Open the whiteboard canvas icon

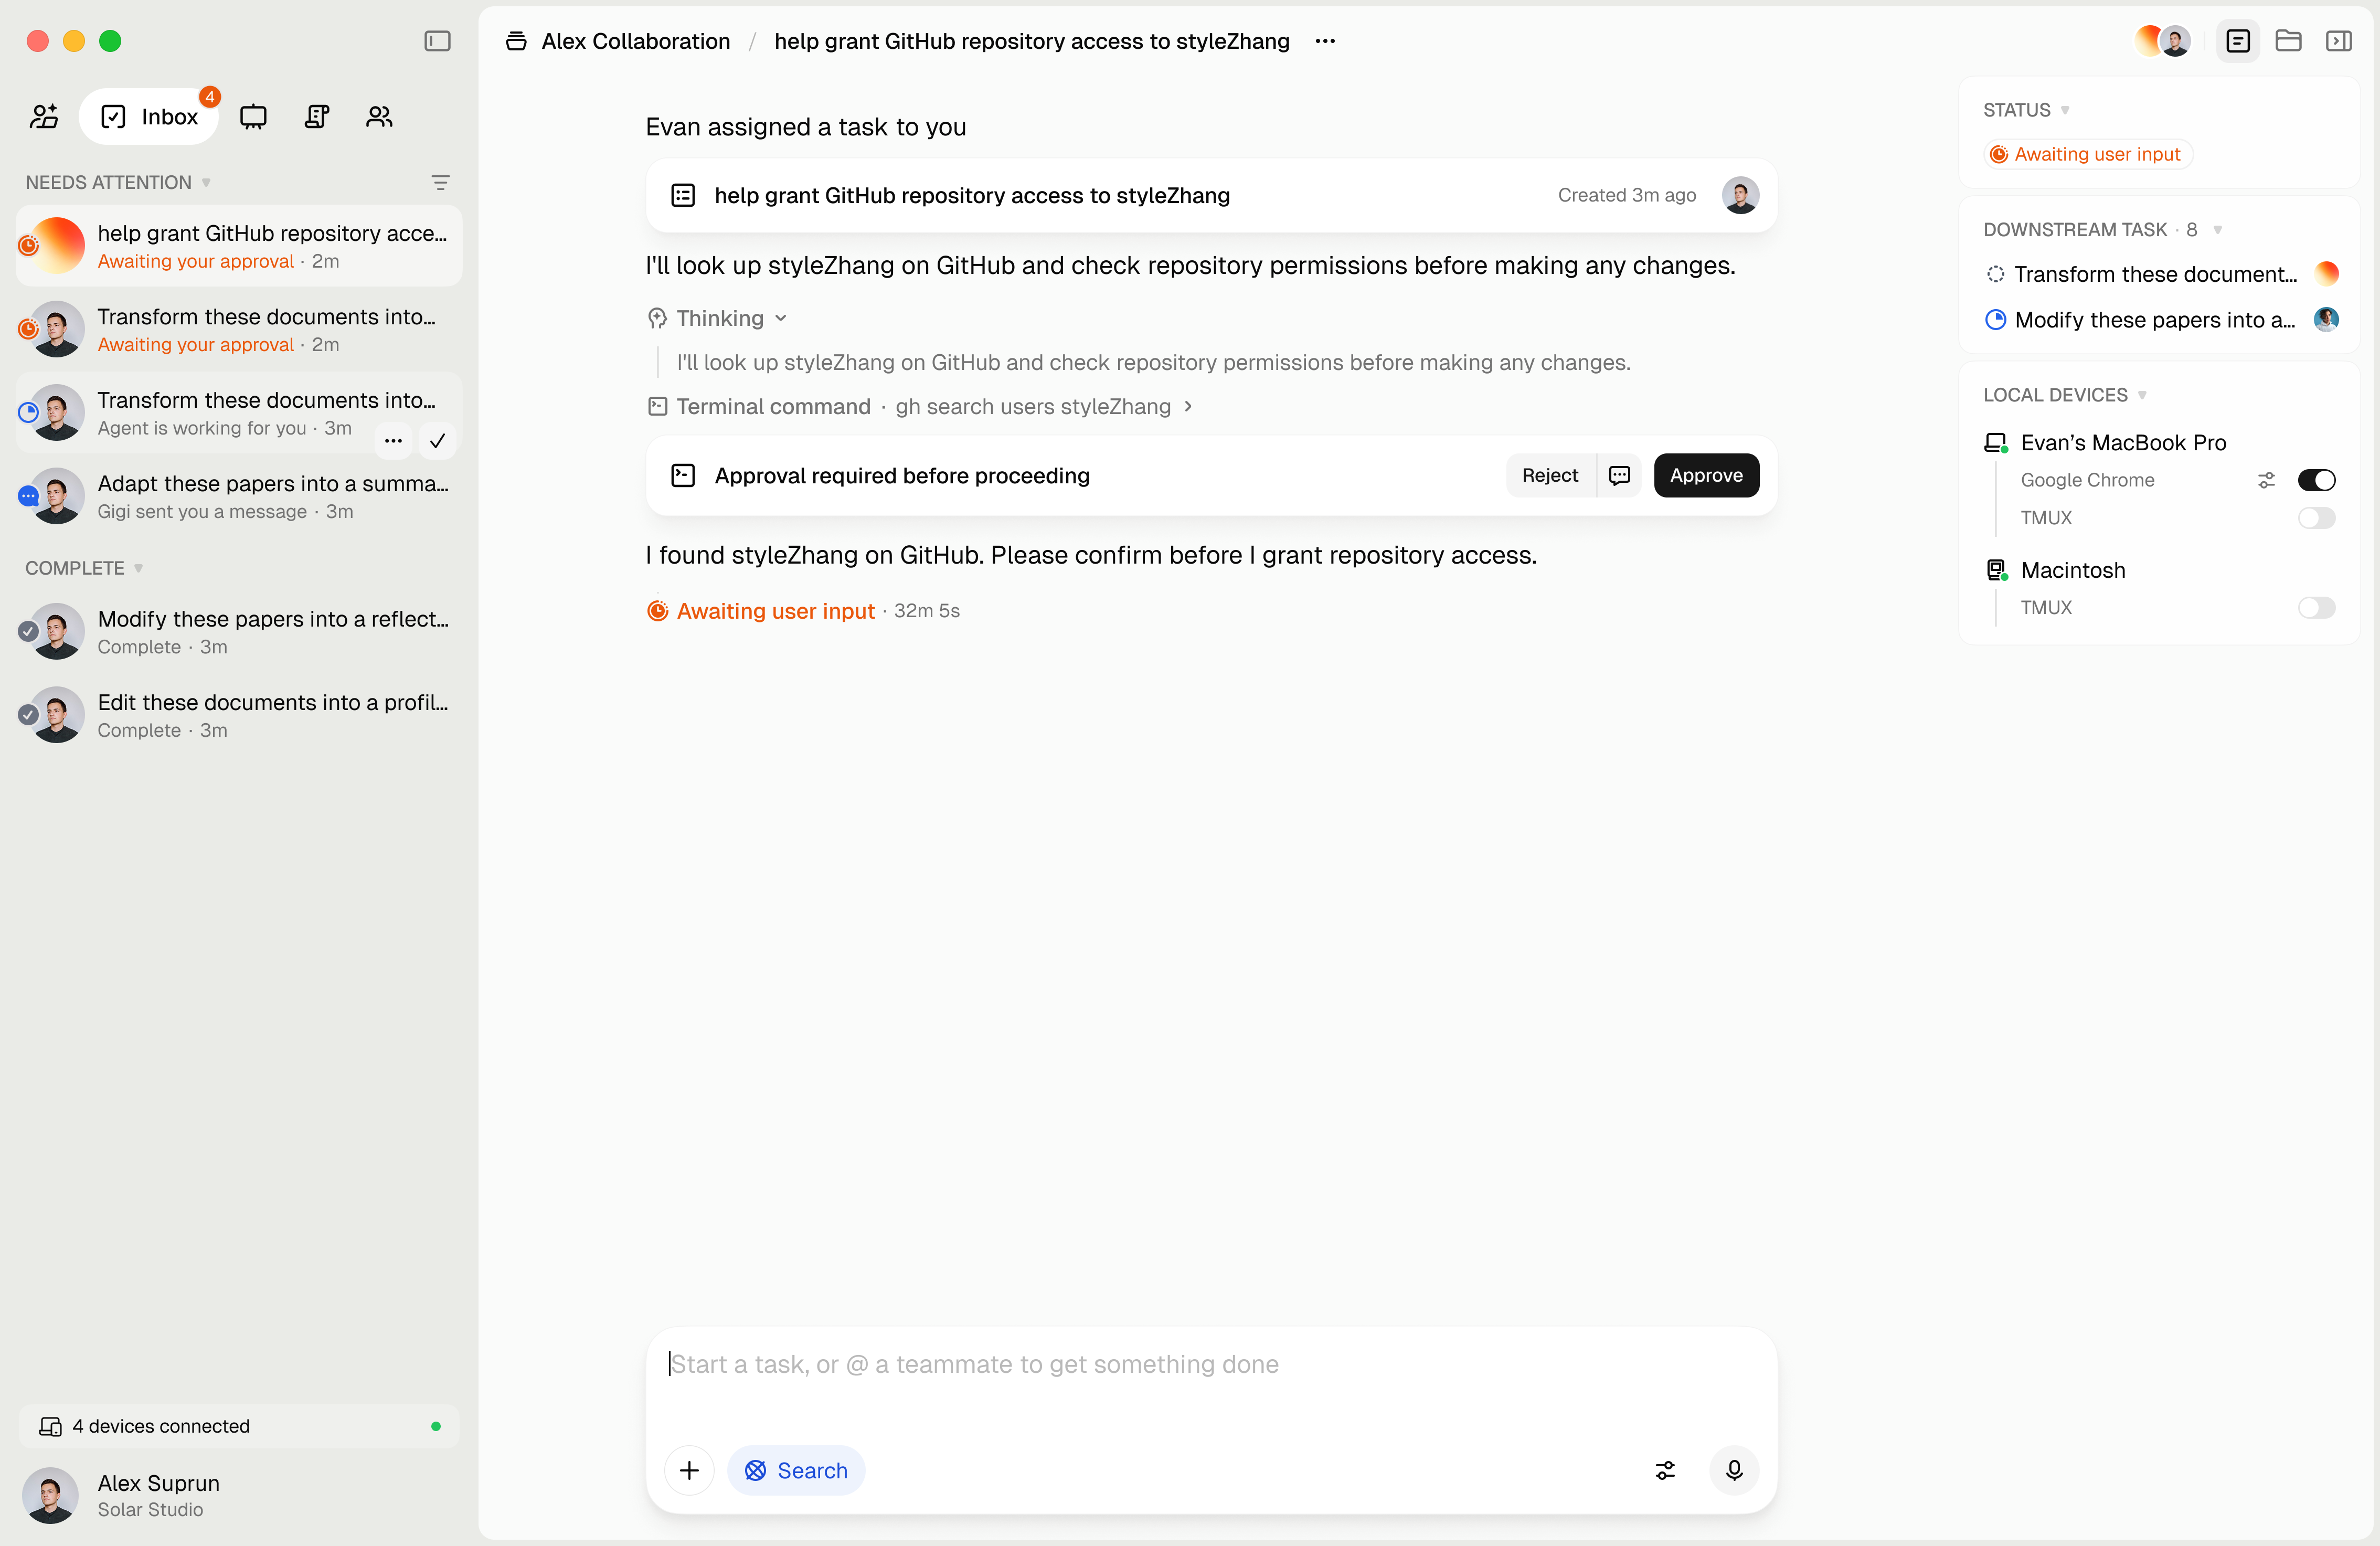(x=253, y=116)
